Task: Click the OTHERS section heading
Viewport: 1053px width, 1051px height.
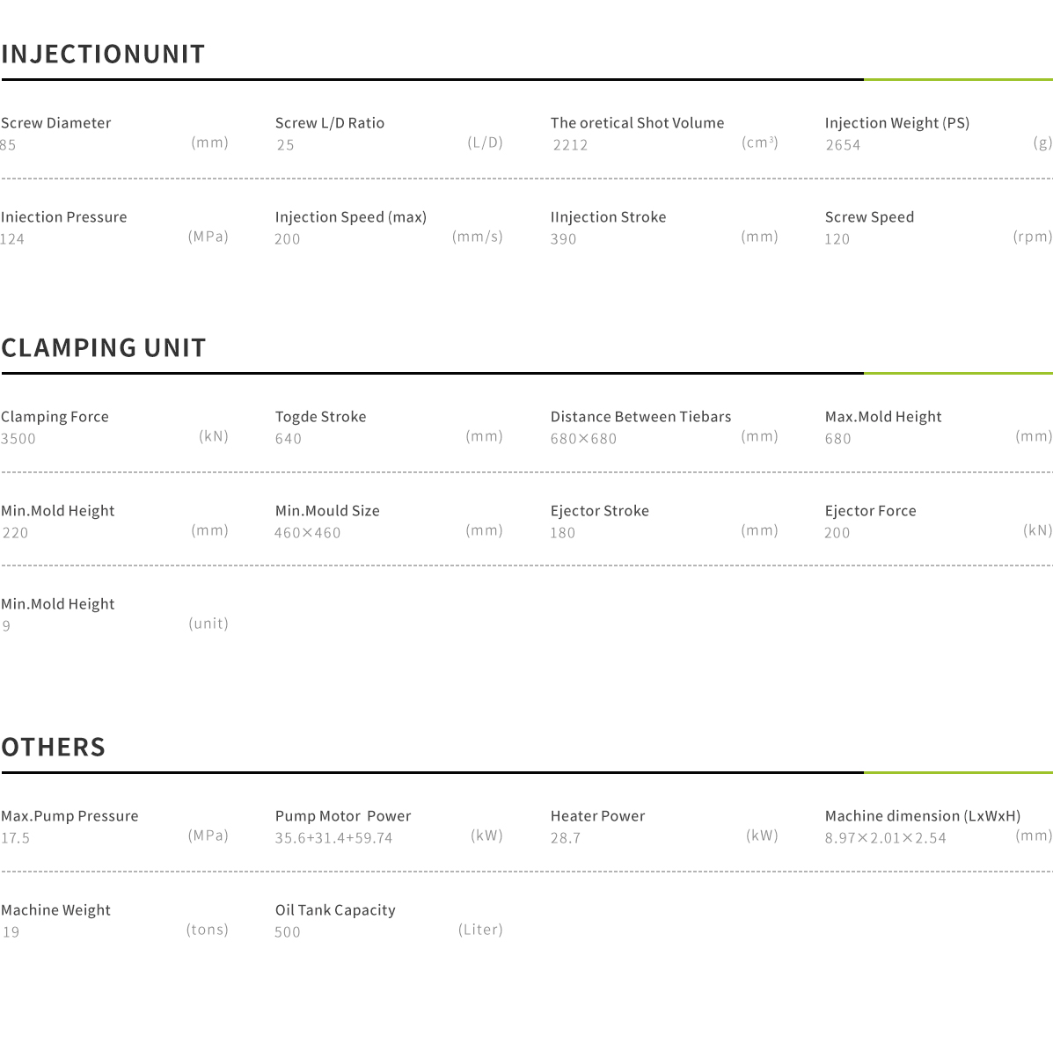Action: point(54,748)
